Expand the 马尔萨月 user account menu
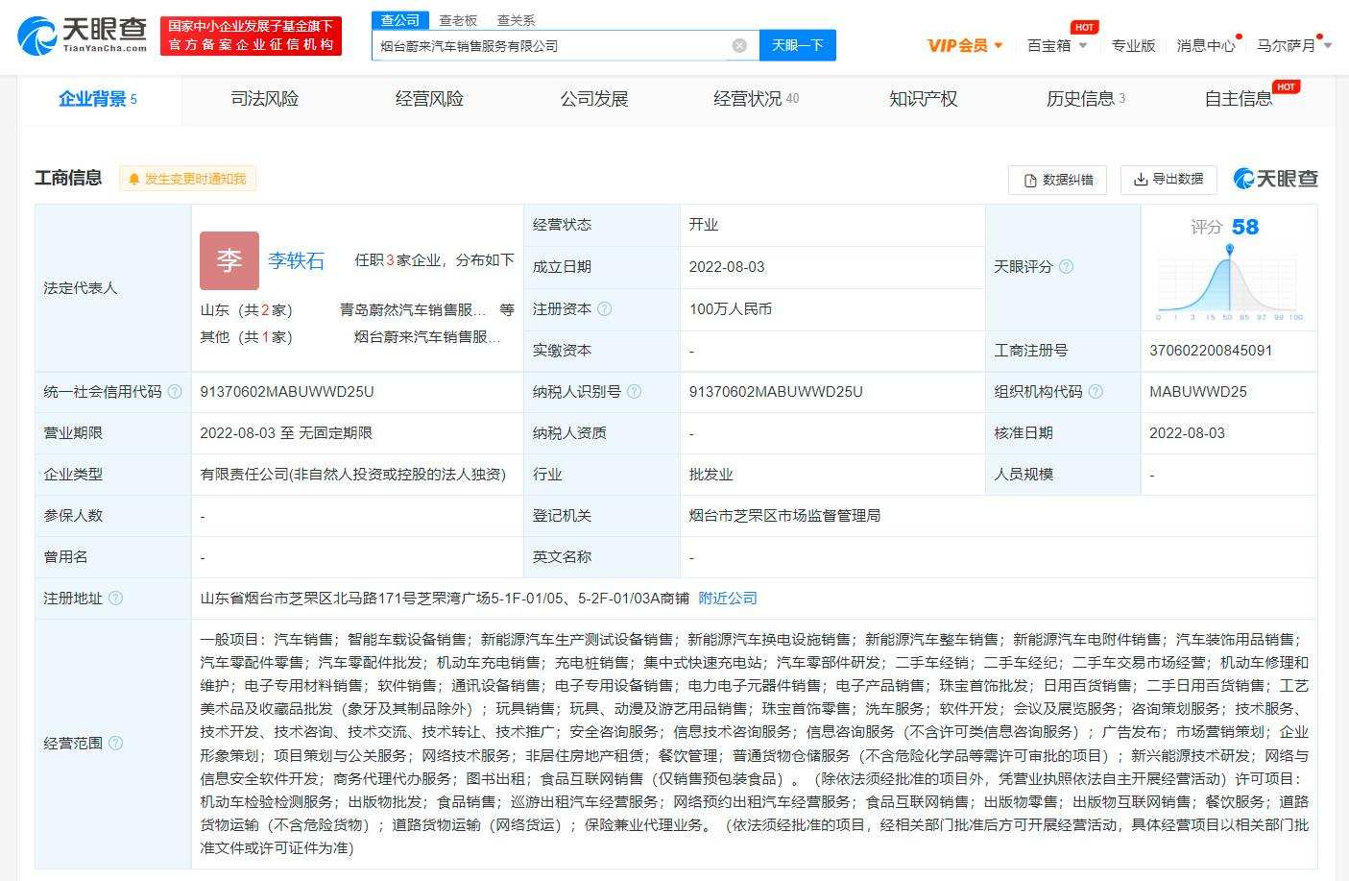 pyautogui.click(x=1294, y=45)
